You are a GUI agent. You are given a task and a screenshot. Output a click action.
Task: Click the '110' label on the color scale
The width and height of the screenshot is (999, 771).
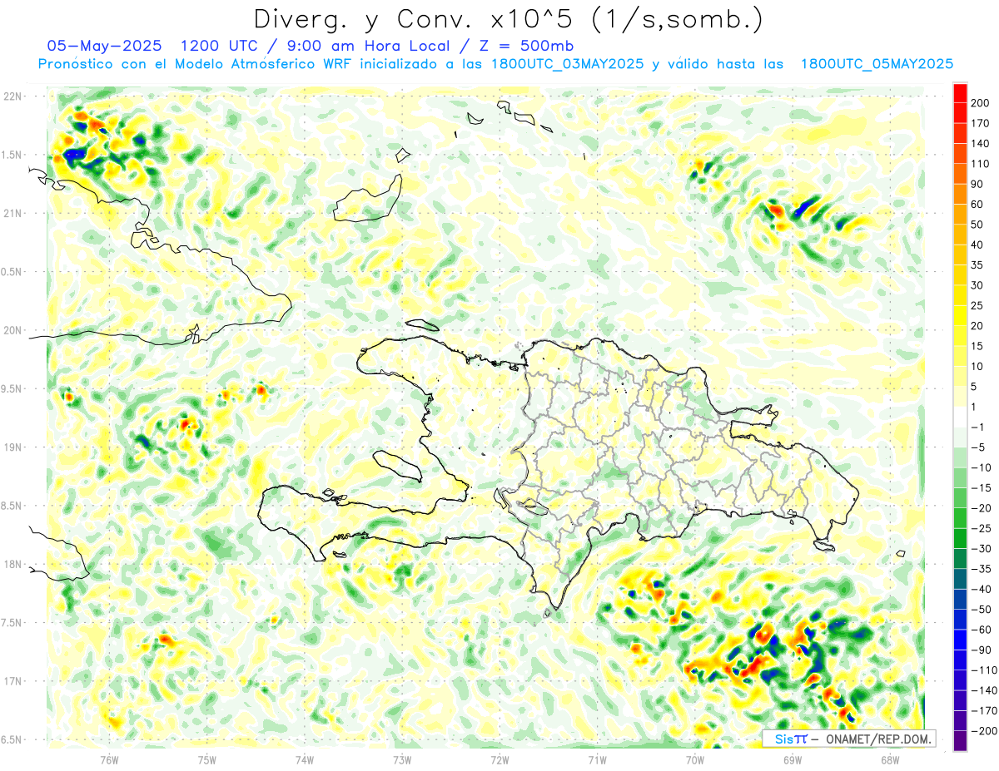click(980, 164)
